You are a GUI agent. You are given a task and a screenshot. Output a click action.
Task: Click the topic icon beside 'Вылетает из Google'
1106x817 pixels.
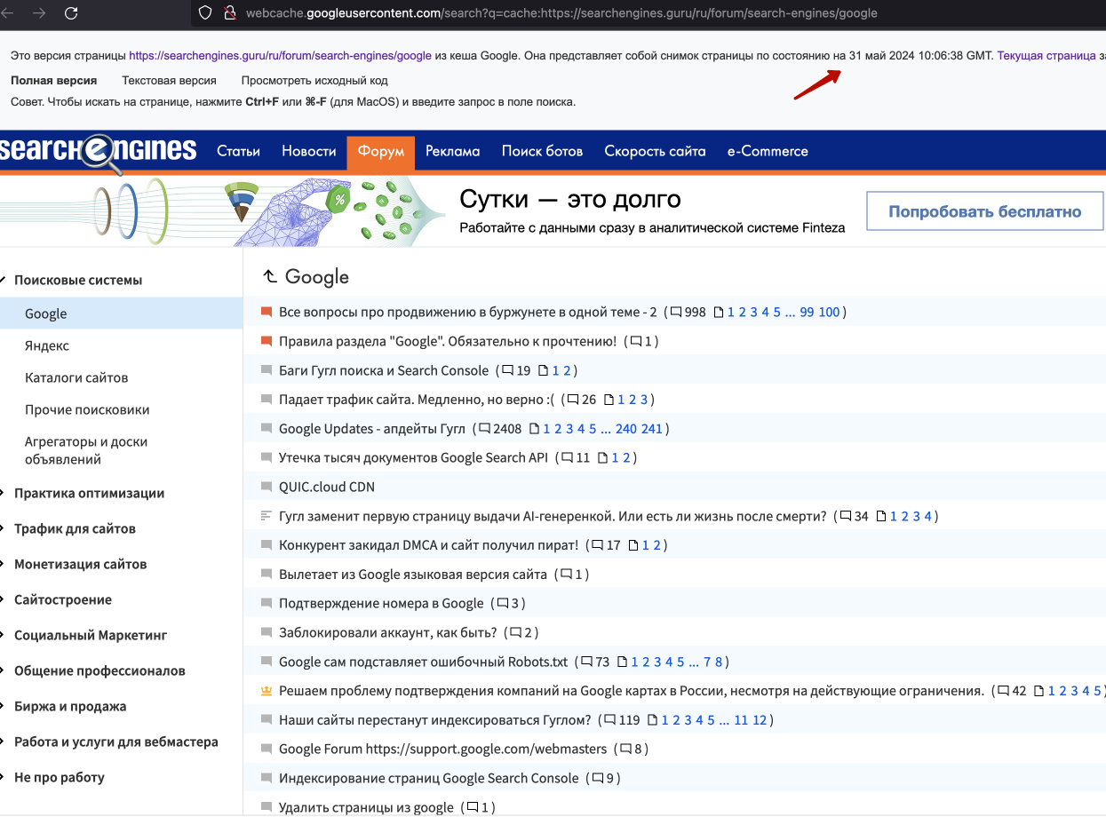267,575
